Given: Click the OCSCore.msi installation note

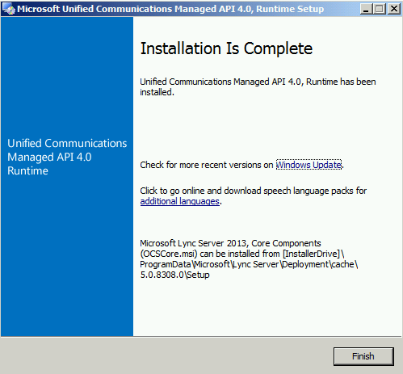Looking at the screenshot, I should coord(249,258).
